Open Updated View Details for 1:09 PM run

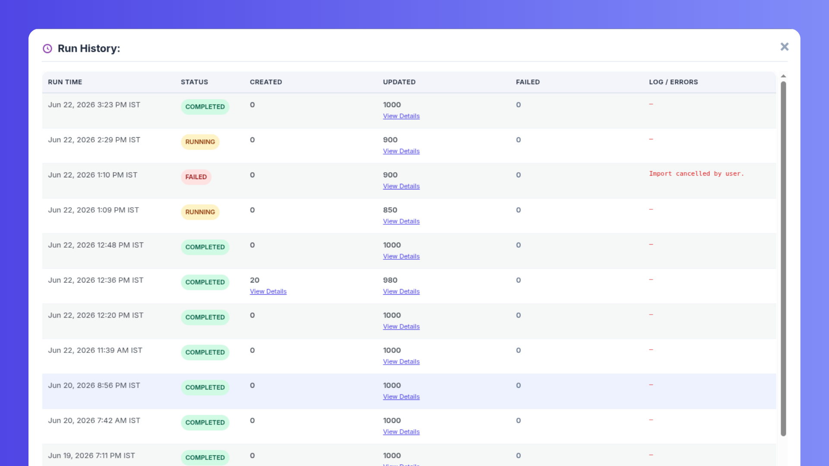pyautogui.click(x=401, y=221)
